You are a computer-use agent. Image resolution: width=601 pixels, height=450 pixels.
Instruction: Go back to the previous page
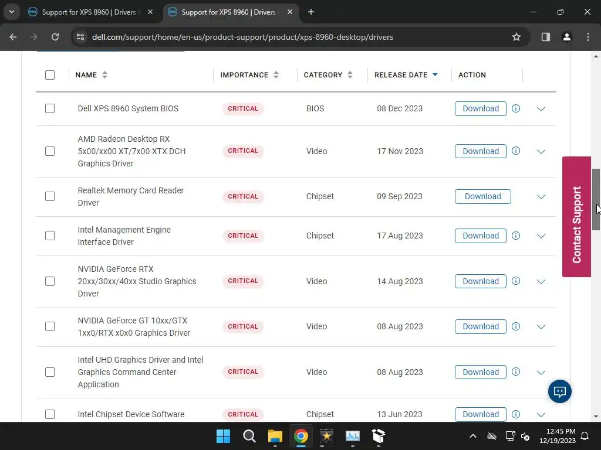(x=13, y=37)
